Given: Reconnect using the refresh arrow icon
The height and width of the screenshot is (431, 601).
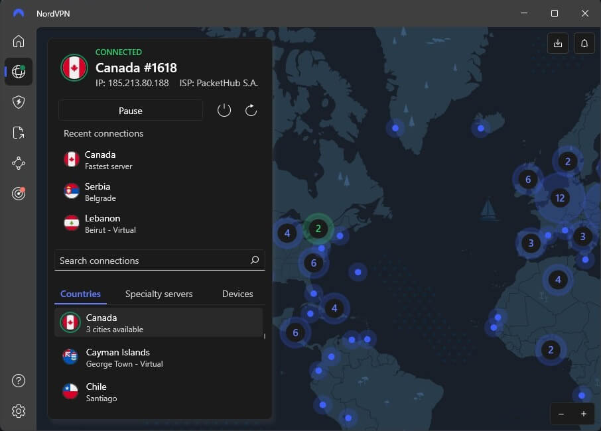Looking at the screenshot, I should coord(251,110).
